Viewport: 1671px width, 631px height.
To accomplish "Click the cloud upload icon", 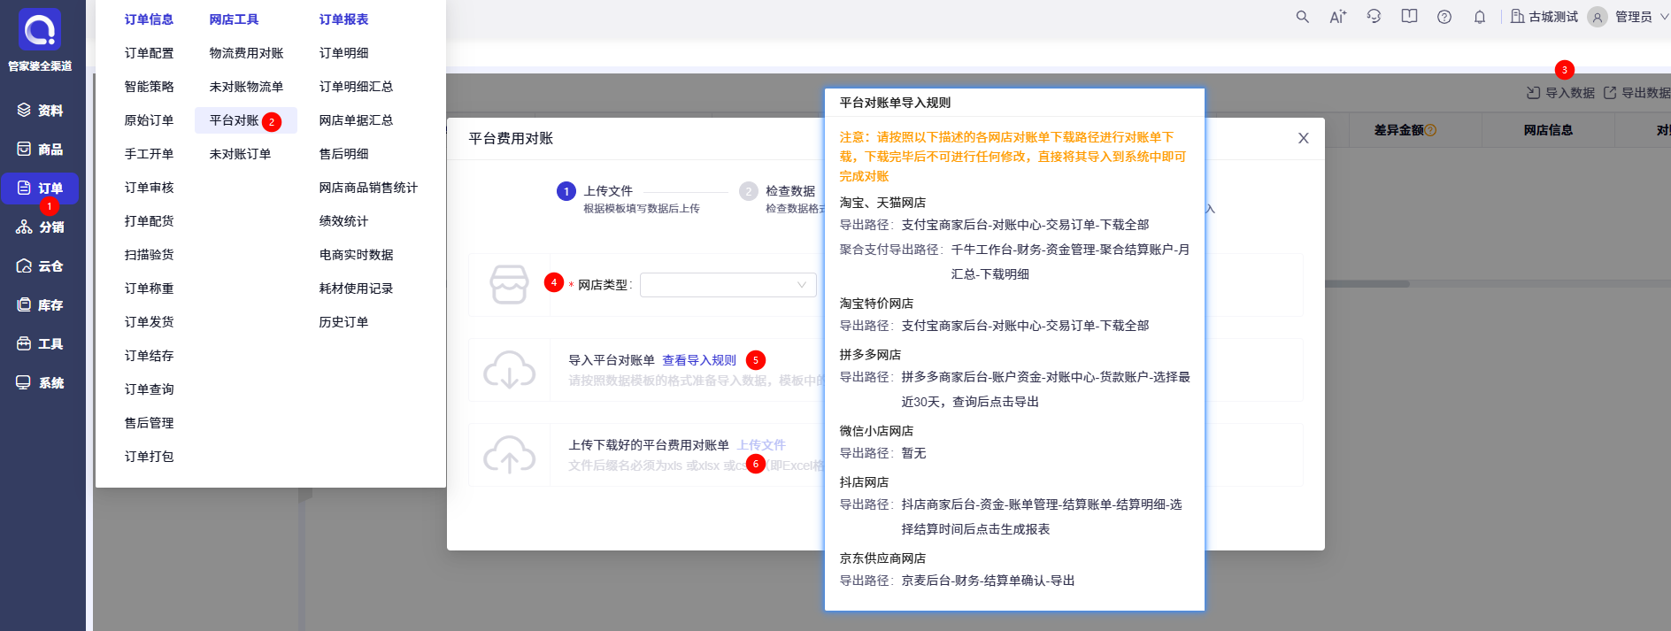I will coord(509,455).
